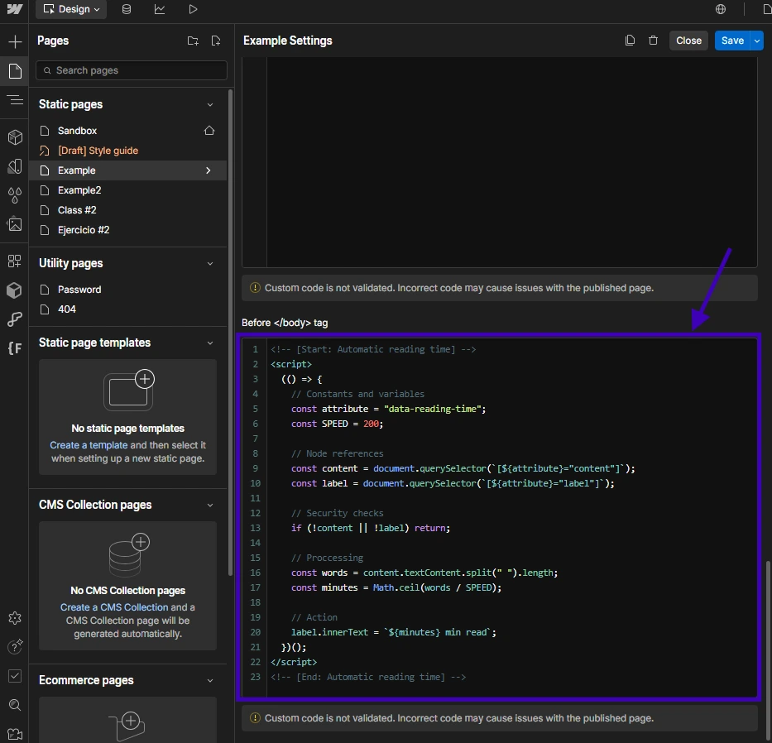Open the Site settings gear icon
The height and width of the screenshot is (743, 772).
(x=15, y=618)
